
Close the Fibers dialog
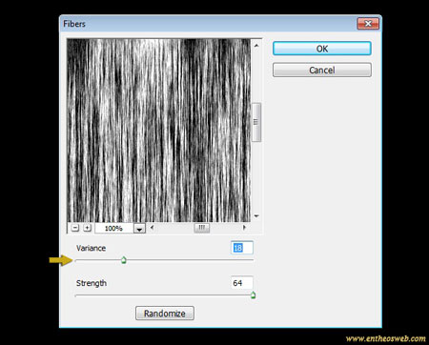(368, 24)
